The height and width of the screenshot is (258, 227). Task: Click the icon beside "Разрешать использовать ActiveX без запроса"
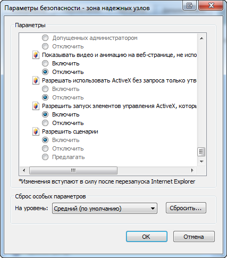pyautogui.click(x=36, y=80)
